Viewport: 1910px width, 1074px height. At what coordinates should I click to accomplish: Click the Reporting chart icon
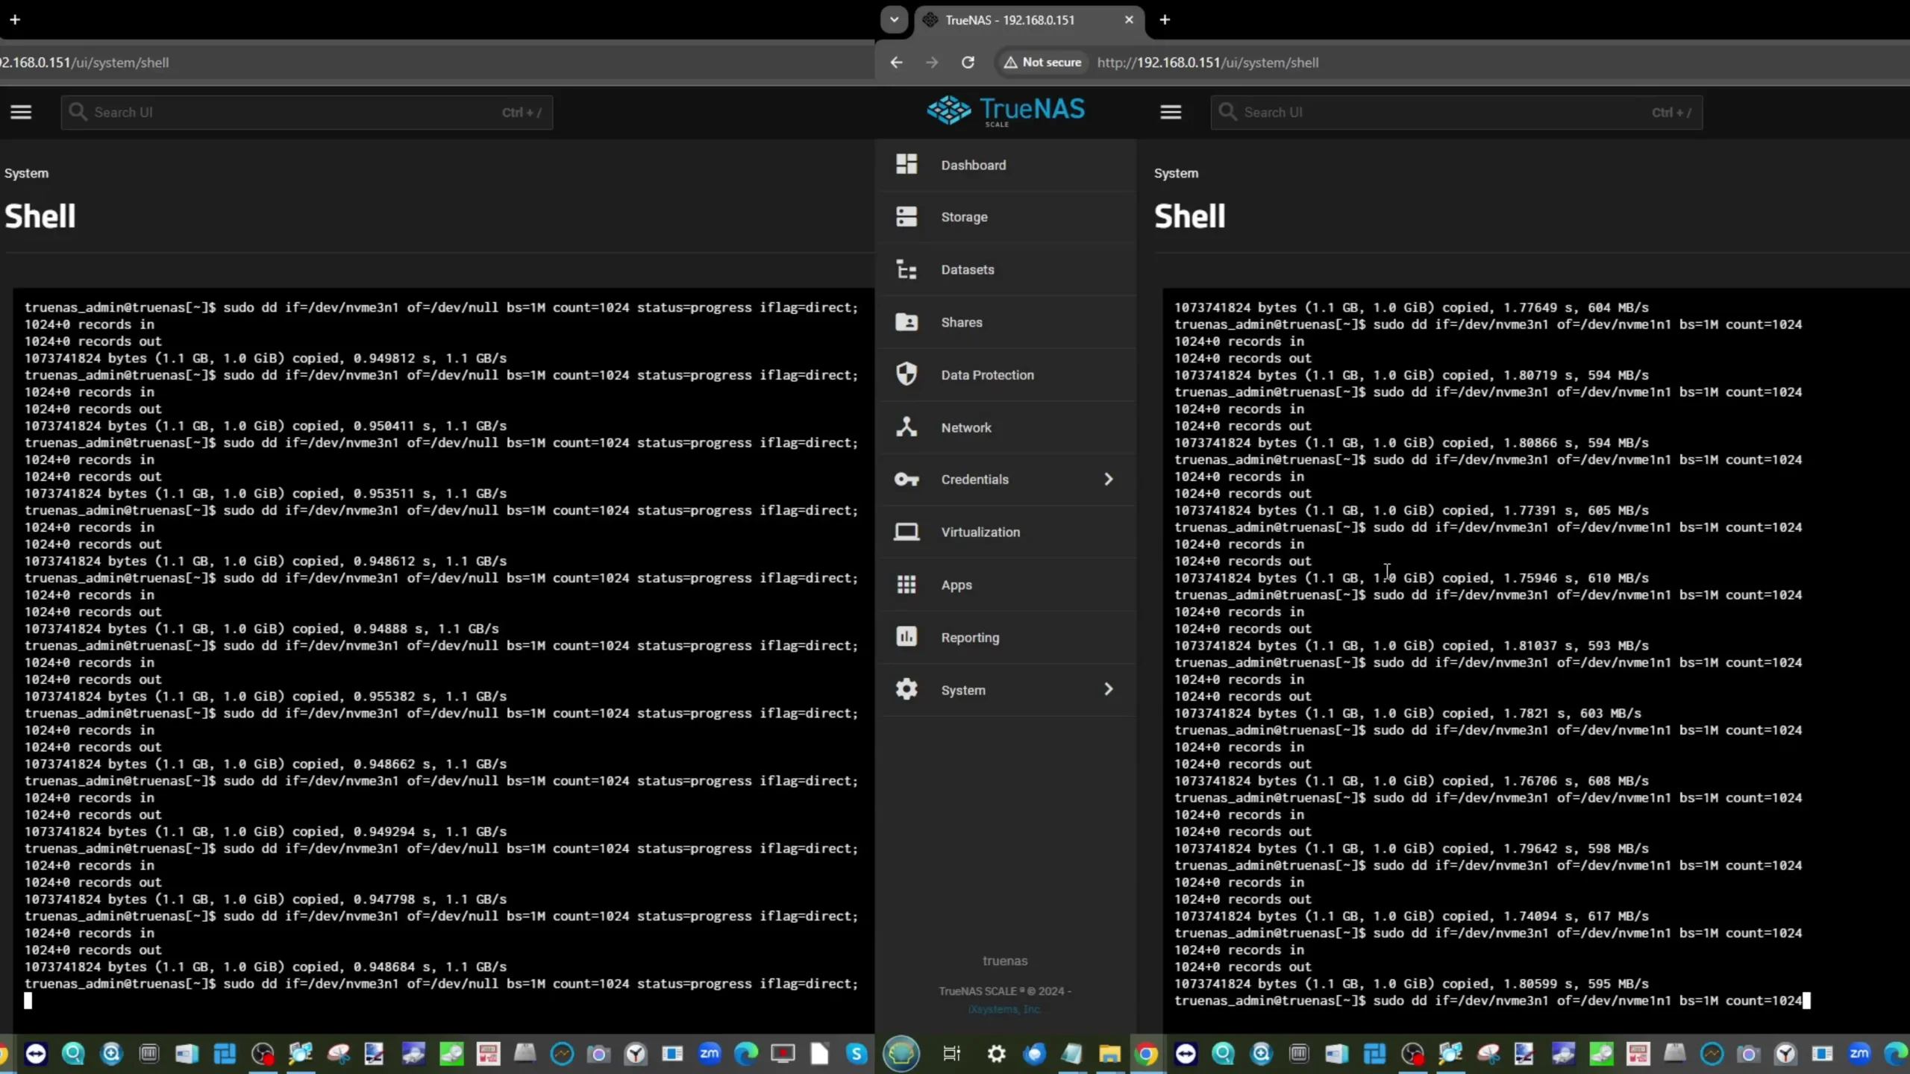pyautogui.click(x=907, y=637)
